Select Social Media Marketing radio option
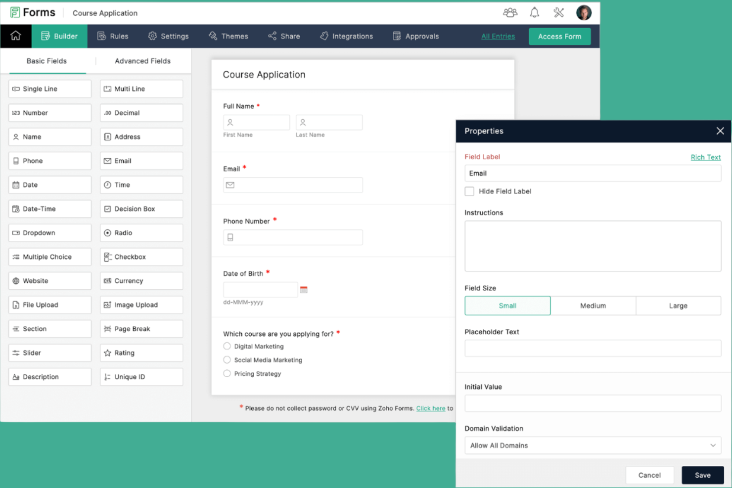This screenshot has width=732, height=488. tap(227, 360)
